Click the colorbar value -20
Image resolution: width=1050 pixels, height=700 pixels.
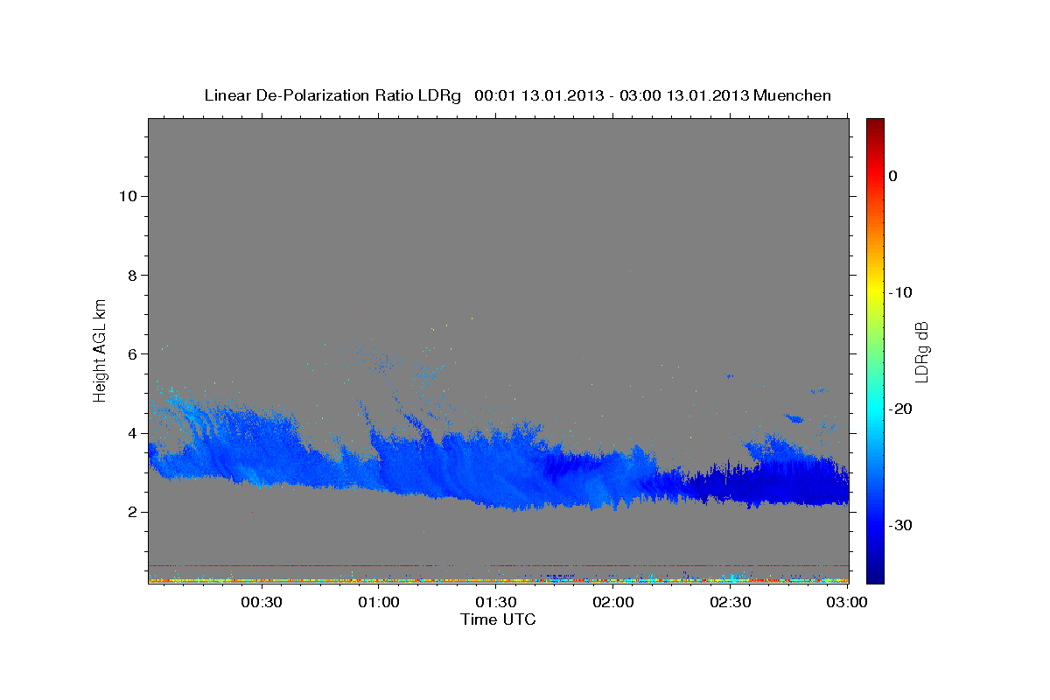pos(900,409)
